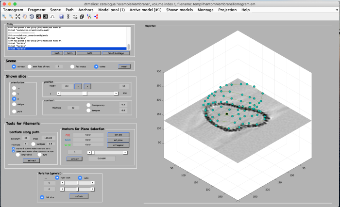Click the NEW MOD toolbar icon
Viewport: 340px width, 207px height.
75,16
